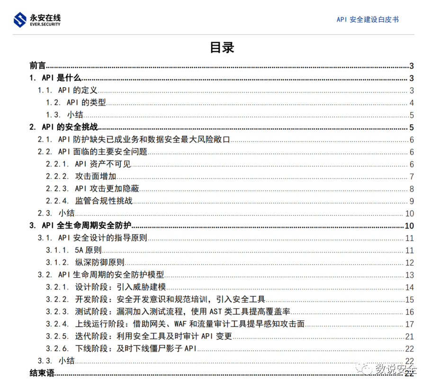The image size is (431, 388).
Task: Click page number 16 of 测试阶段 row
Action: [410, 312]
